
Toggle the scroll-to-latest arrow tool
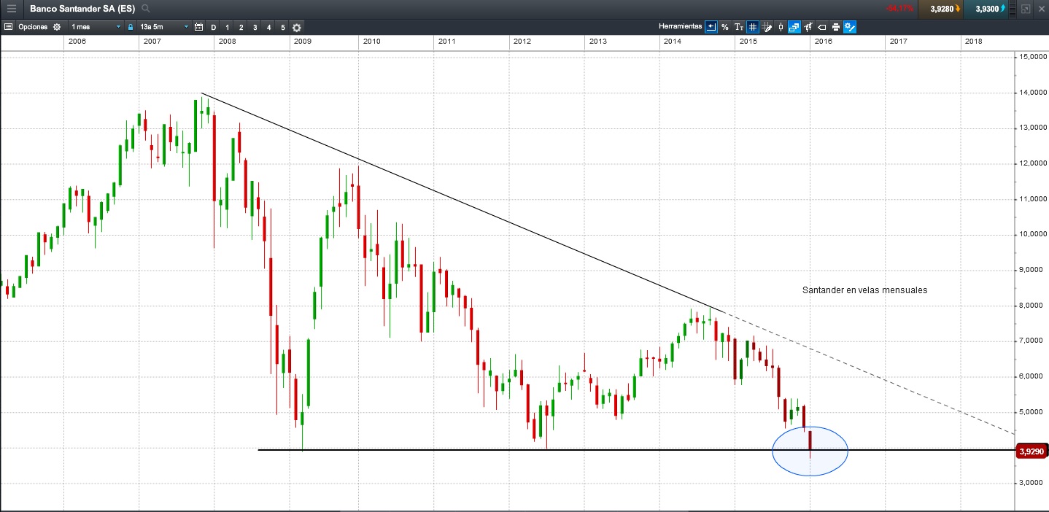click(711, 27)
